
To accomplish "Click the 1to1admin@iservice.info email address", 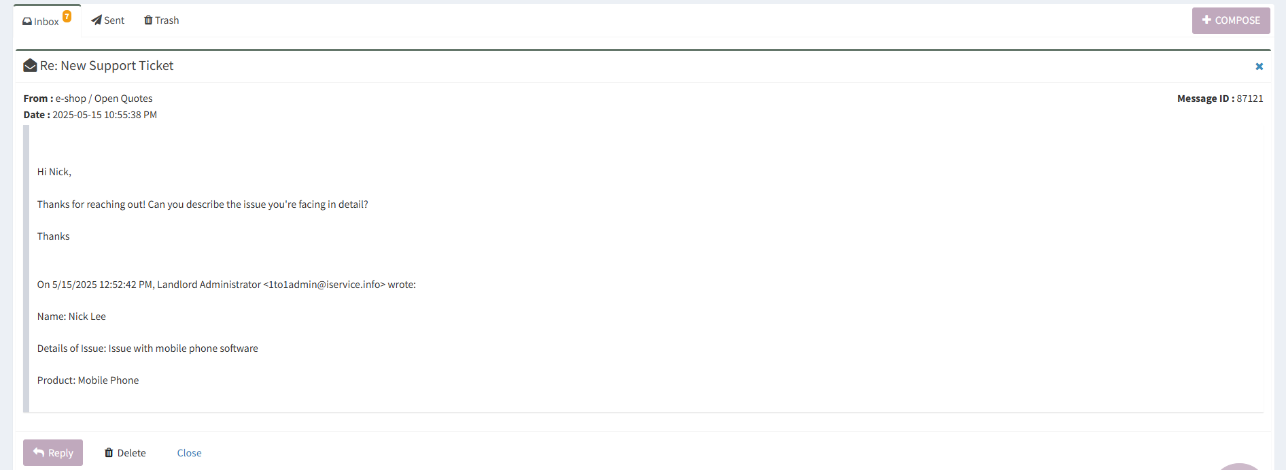I will click(x=324, y=285).
